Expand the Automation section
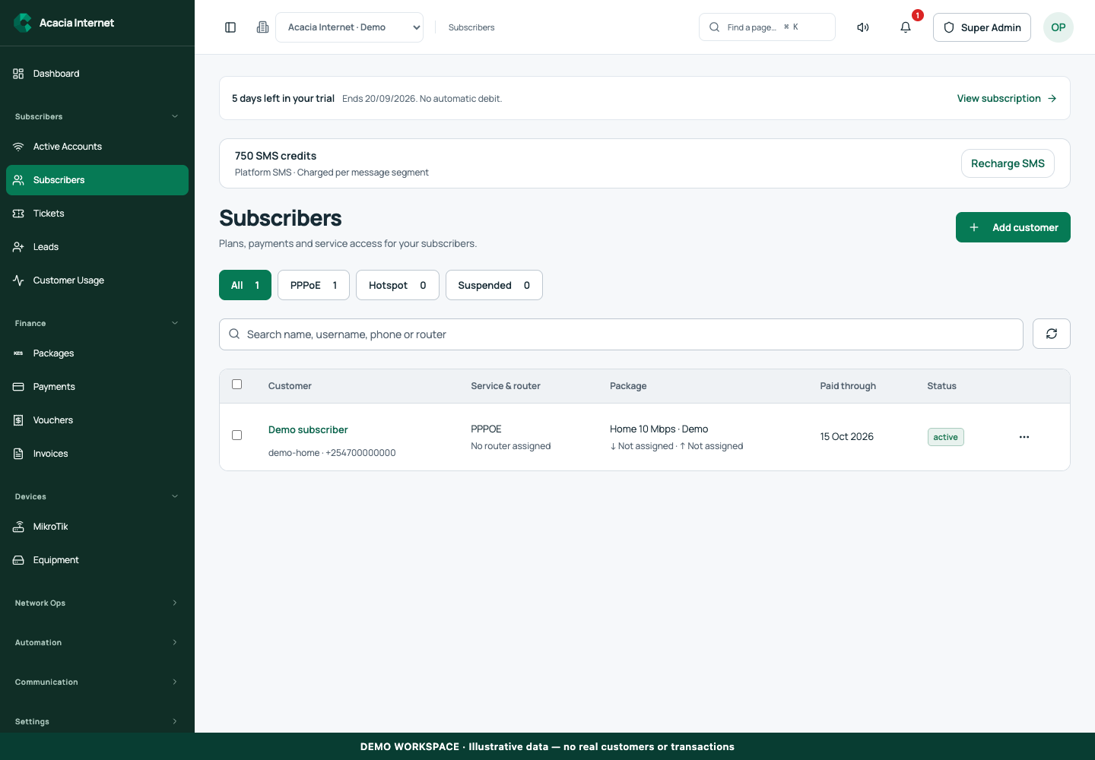 97,642
